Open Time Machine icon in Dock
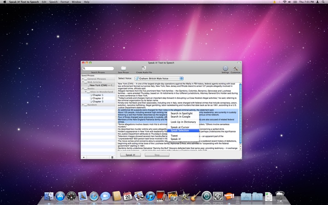This screenshot has height=205, width=328. tap(207, 196)
